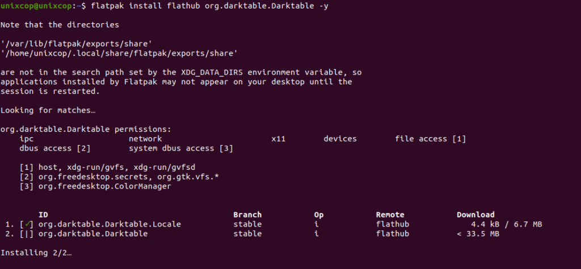Click the 'session is restarted.' line
The width and height of the screenshot is (581, 269).
click(50, 91)
